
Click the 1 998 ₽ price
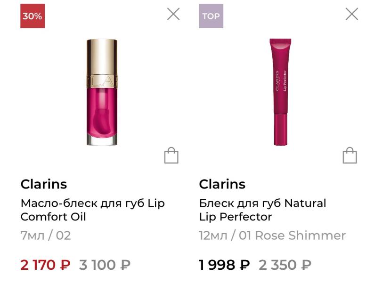(x=224, y=265)
